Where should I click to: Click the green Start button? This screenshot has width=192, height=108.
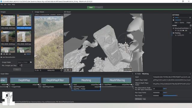(x=91, y=7)
